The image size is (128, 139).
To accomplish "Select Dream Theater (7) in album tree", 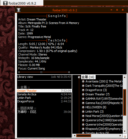I will pyautogui.click(x=98, y=94).
